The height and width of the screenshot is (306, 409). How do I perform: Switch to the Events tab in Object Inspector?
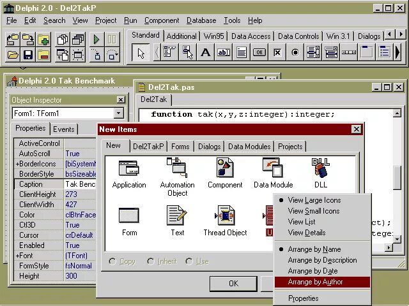[x=64, y=129]
